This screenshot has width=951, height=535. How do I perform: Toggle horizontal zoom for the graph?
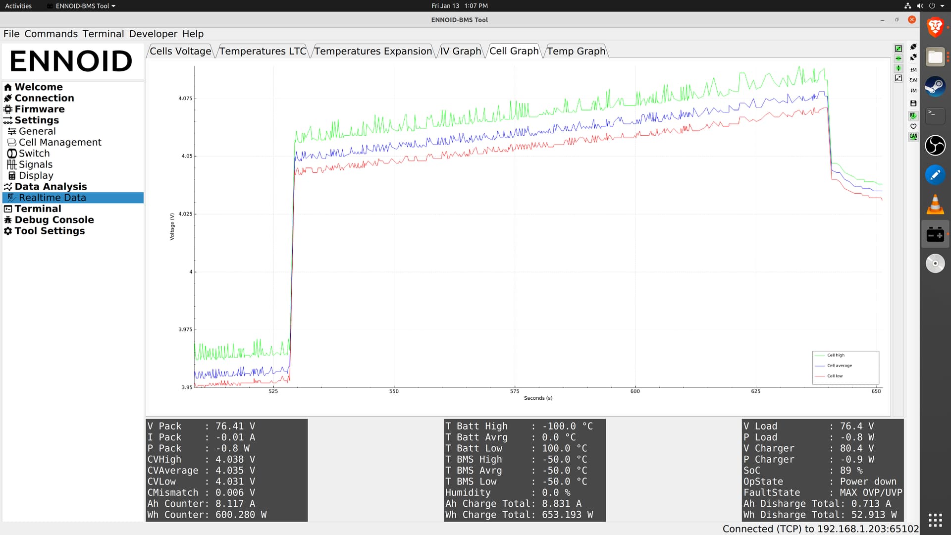coord(898,58)
